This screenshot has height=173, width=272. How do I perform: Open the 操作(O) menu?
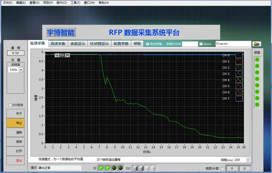62,3
